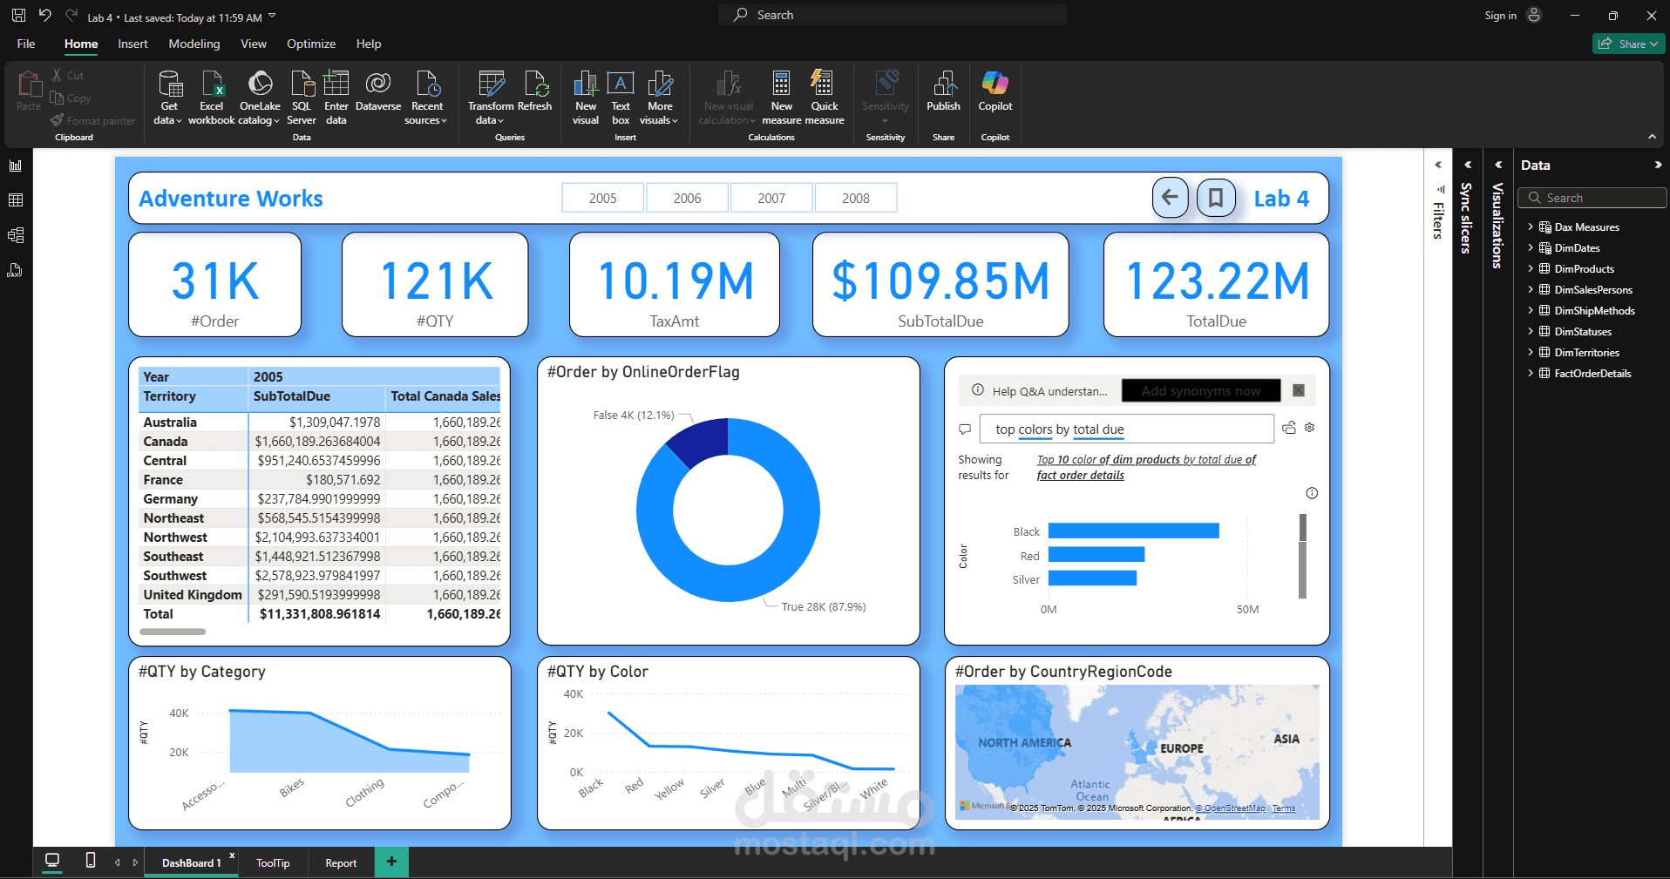This screenshot has height=879, width=1670.
Task: Open the OpenStreetMap link on map
Action: click(x=1230, y=808)
